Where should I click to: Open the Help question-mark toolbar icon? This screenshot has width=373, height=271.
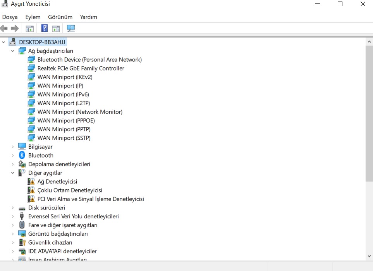pyautogui.click(x=45, y=28)
